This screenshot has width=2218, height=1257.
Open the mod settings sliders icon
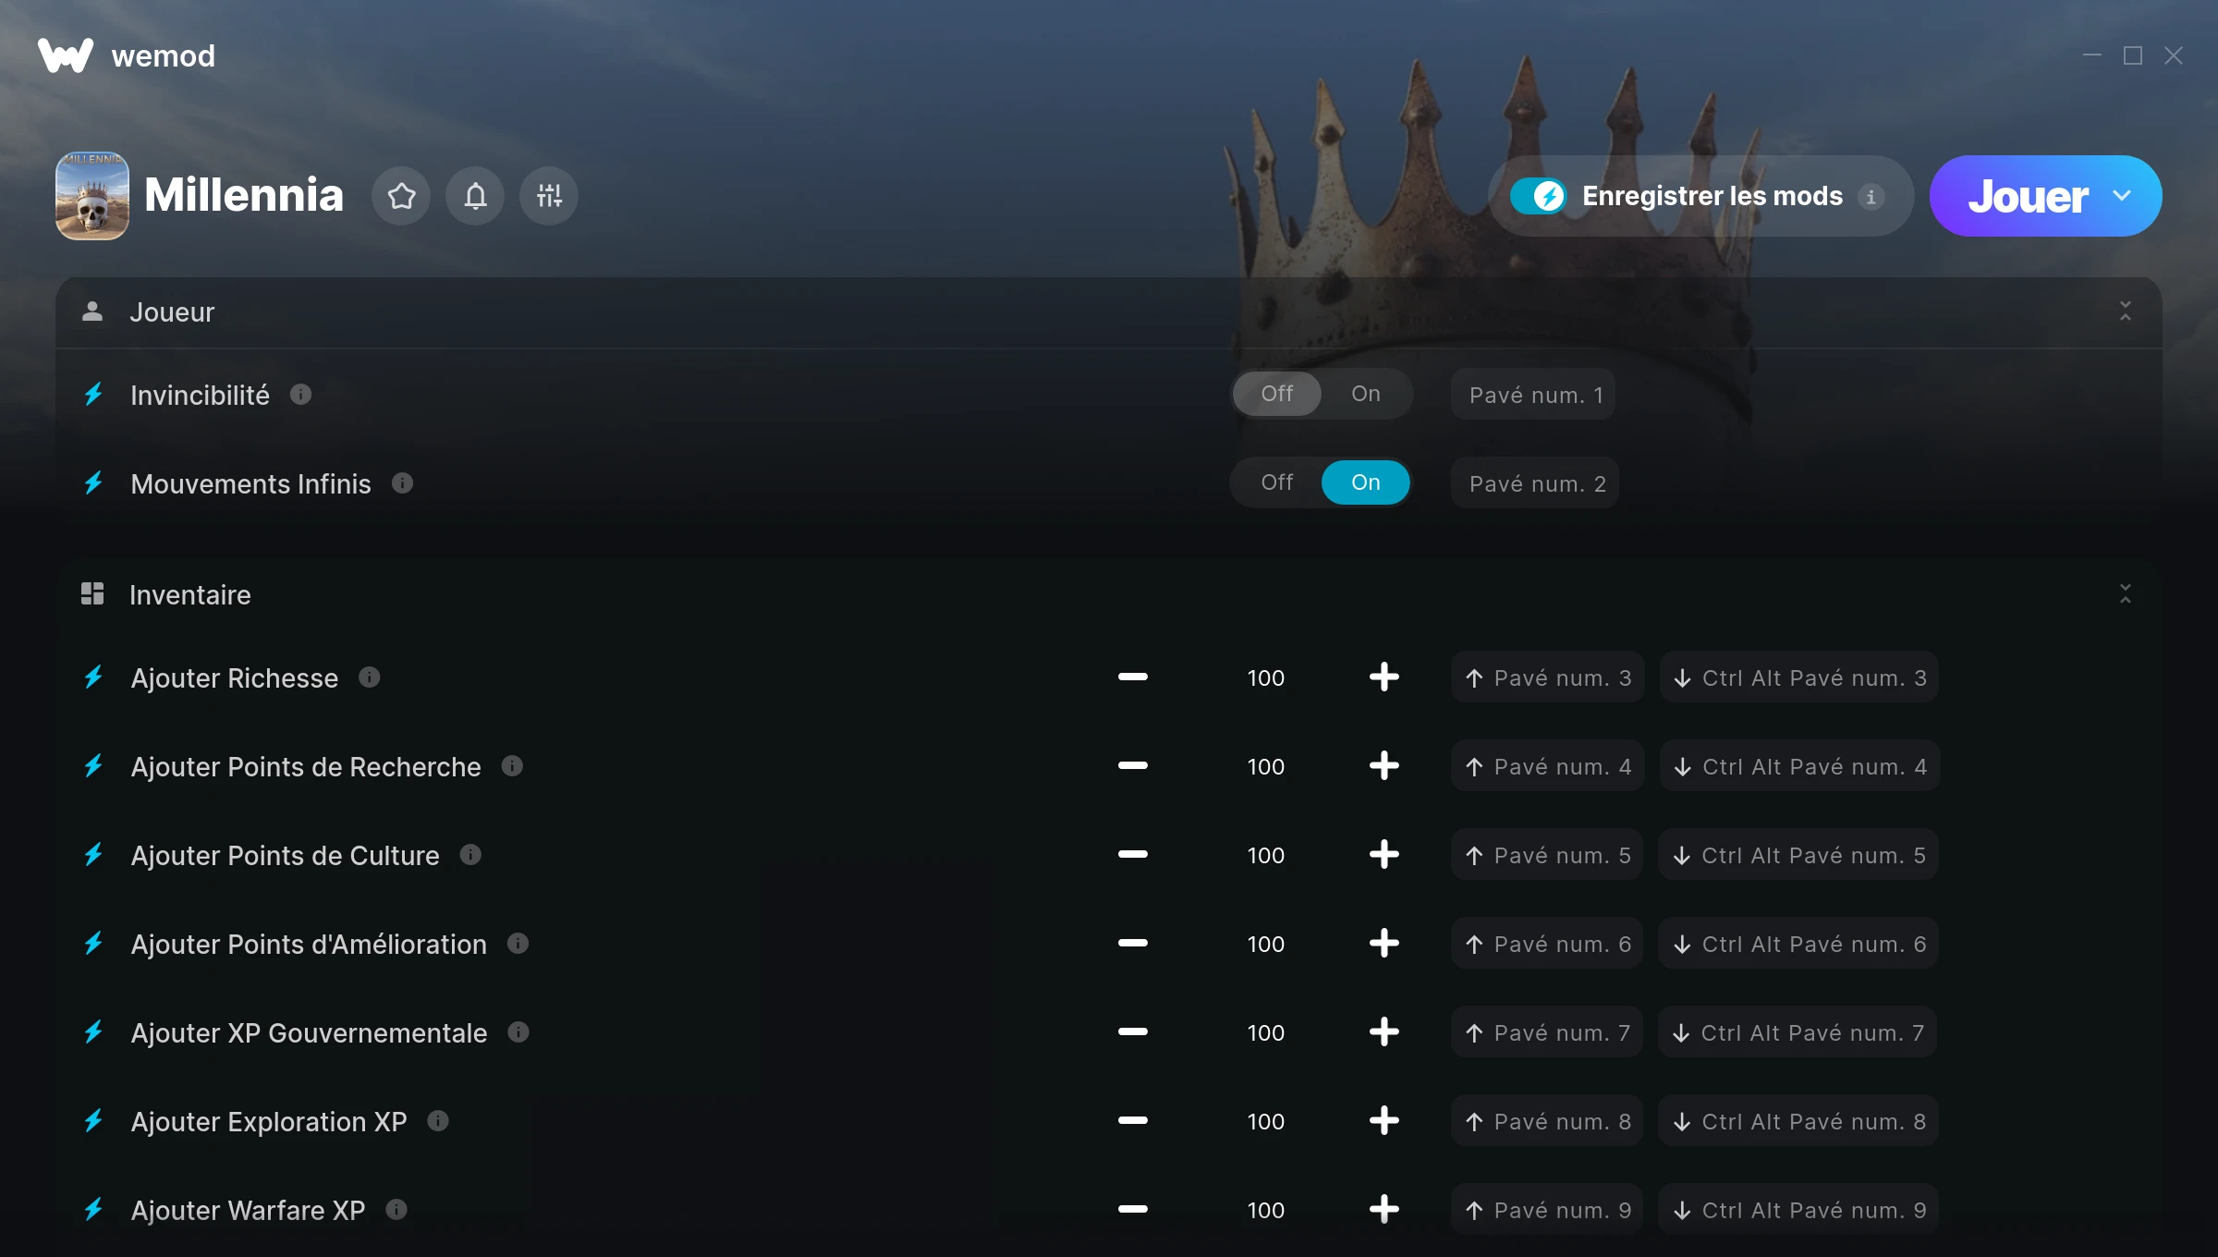(x=549, y=196)
